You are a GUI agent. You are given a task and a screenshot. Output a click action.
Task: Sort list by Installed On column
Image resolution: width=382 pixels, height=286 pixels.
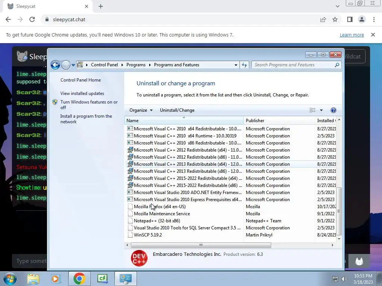(325, 120)
